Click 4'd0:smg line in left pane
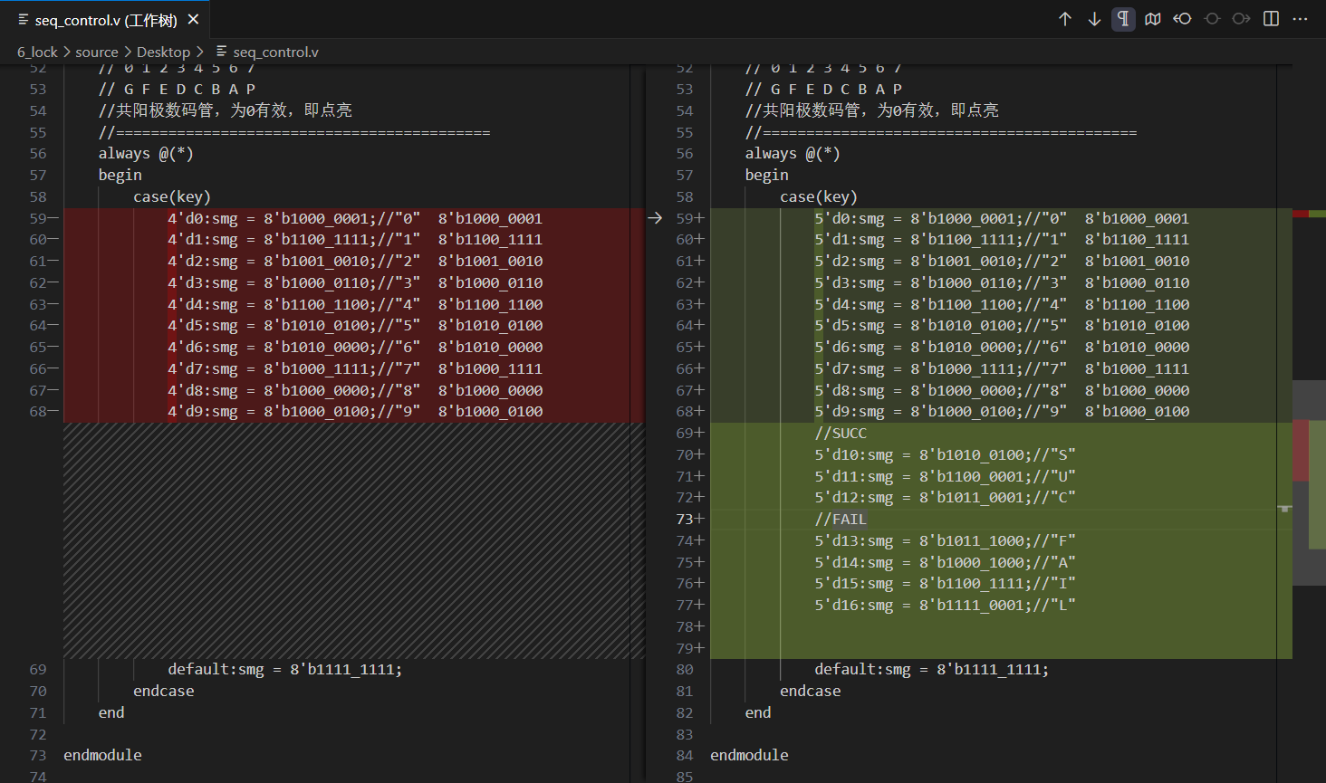 click(x=355, y=218)
